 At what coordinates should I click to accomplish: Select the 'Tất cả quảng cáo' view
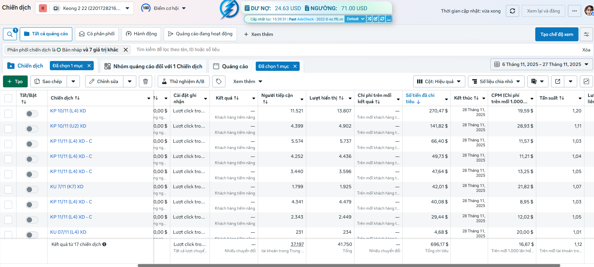click(x=46, y=34)
